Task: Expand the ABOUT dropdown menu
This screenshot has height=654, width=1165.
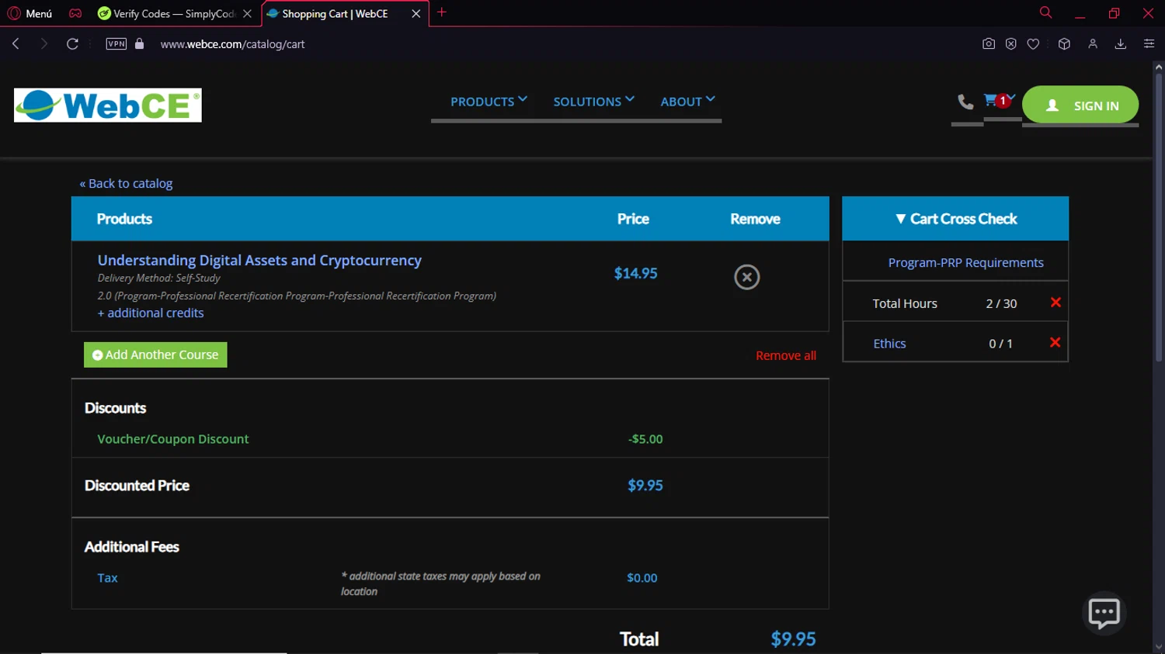Action: click(x=687, y=102)
